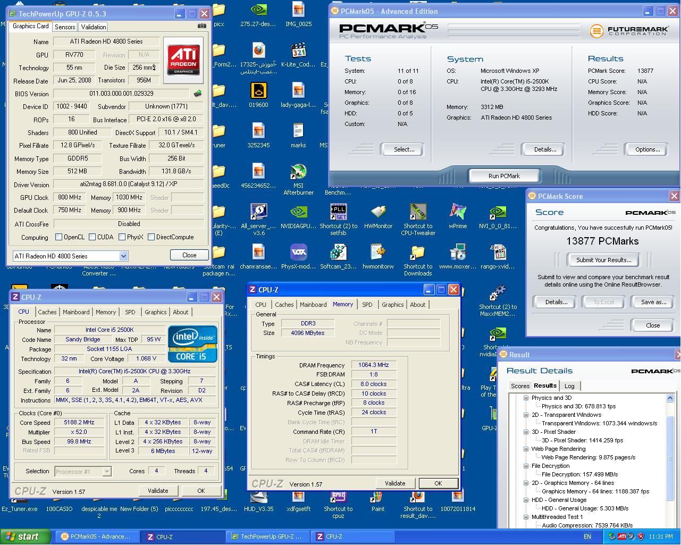This screenshot has width=681, height=545.
Task: Collapse 2D - Graphics Memory - 64 lines node
Action: click(x=526, y=483)
